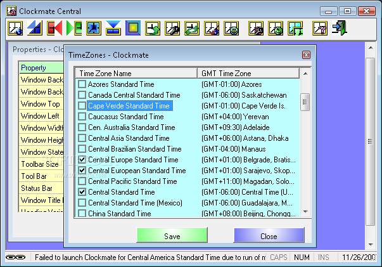The width and height of the screenshot is (382, 267).
Task: Click the date display in status bar
Action: pyautogui.click(x=359, y=257)
